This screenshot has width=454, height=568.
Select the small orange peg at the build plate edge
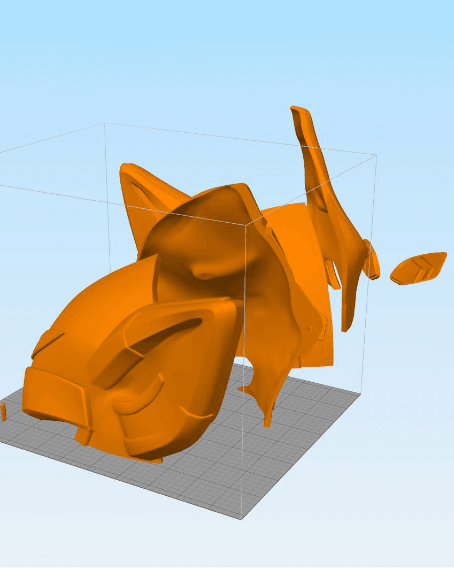(x=3, y=412)
